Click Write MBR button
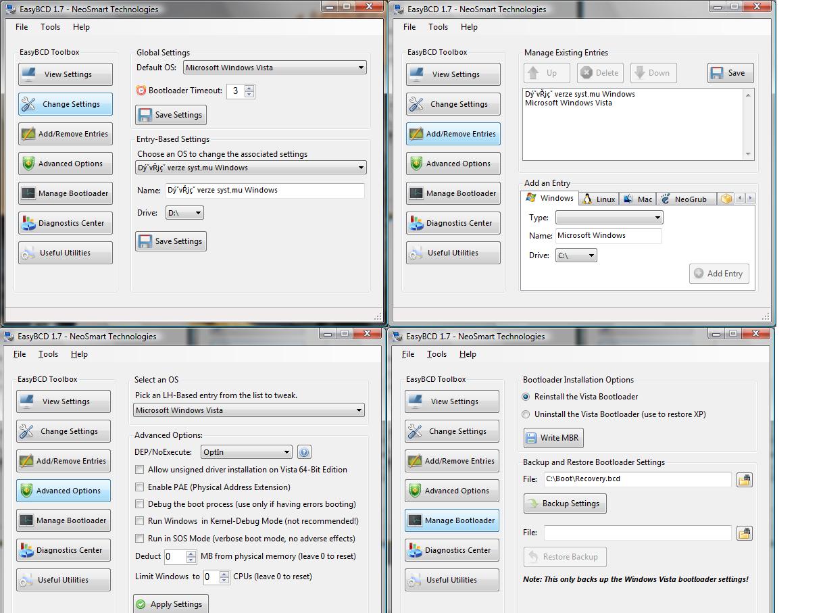This screenshot has height=613, width=823. tap(553, 438)
